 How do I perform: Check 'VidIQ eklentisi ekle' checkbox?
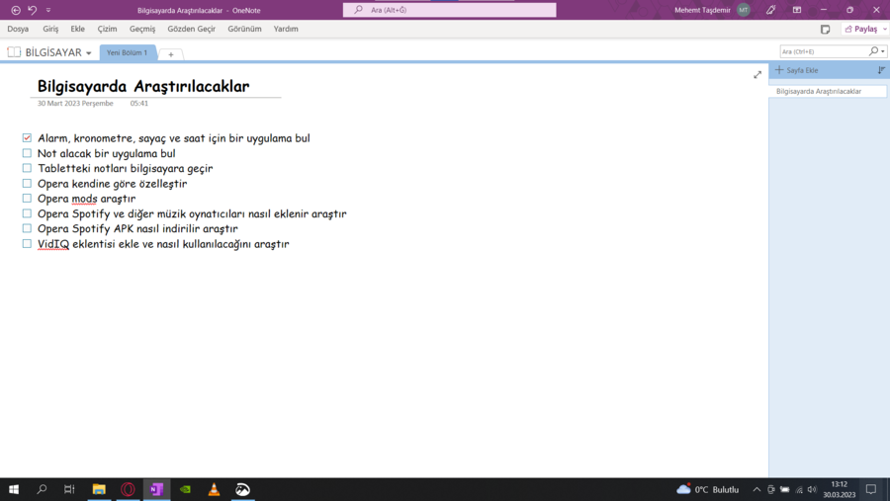point(27,243)
